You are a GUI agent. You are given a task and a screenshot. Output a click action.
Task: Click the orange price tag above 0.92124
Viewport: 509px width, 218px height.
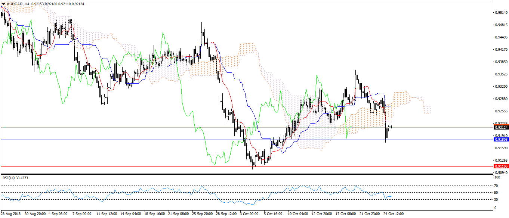point(500,124)
